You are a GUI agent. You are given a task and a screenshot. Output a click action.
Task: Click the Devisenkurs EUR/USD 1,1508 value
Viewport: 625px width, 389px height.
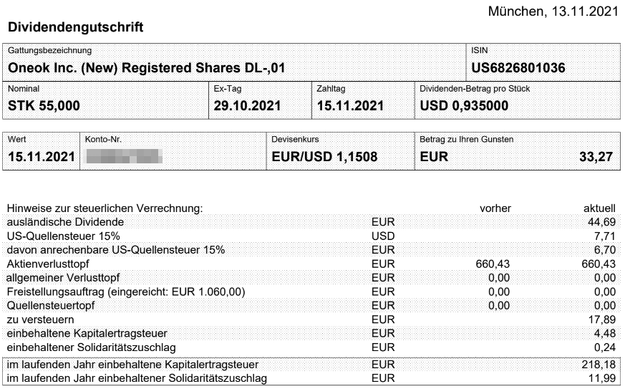[x=324, y=157]
